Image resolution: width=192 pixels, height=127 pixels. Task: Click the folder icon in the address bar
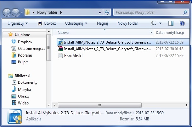(x=28, y=12)
